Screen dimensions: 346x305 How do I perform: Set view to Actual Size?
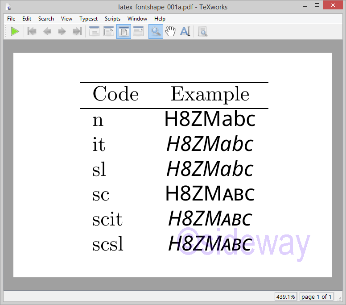coord(94,31)
